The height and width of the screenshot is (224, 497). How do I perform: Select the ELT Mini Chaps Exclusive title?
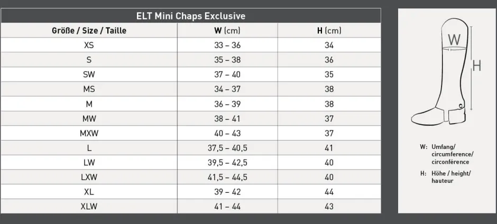point(191,16)
